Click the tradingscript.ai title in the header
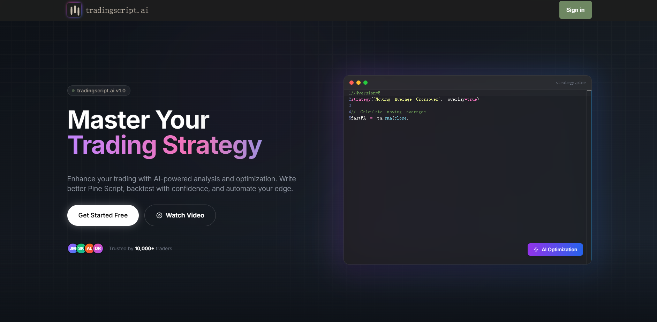The image size is (657, 322). pyautogui.click(x=117, y=10)
